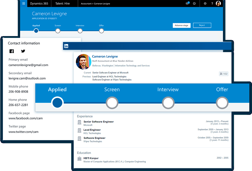The width and height of the screenshot is (252, 171).
Task: Click the January 2013 – Present date range
Action: coord(217,121)
